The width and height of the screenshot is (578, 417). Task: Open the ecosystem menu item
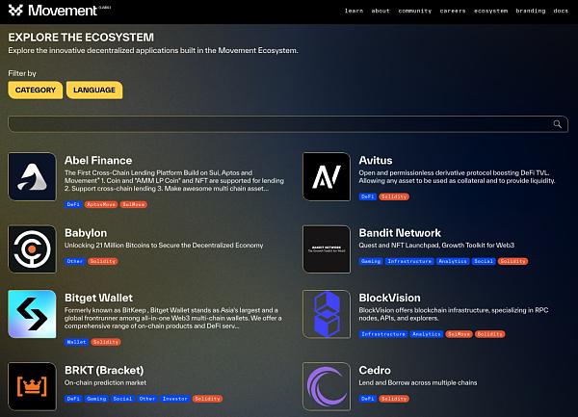click(x=490, y=11)
